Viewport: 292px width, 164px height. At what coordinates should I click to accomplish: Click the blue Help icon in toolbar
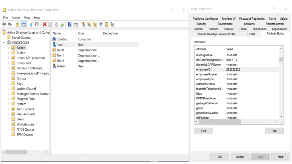point(70,24)
